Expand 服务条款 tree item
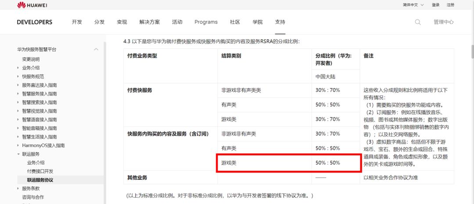Viewport: 474px width, 204px height. 18,188
